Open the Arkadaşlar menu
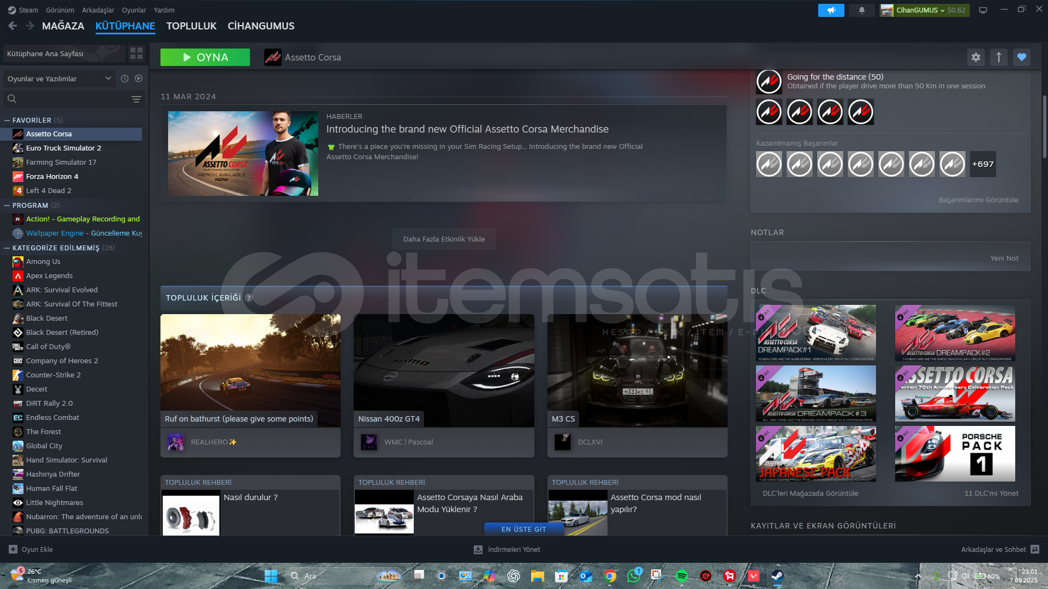 (98, 10)
